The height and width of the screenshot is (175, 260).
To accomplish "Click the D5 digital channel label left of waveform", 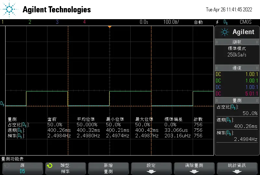I will point(2,104).
